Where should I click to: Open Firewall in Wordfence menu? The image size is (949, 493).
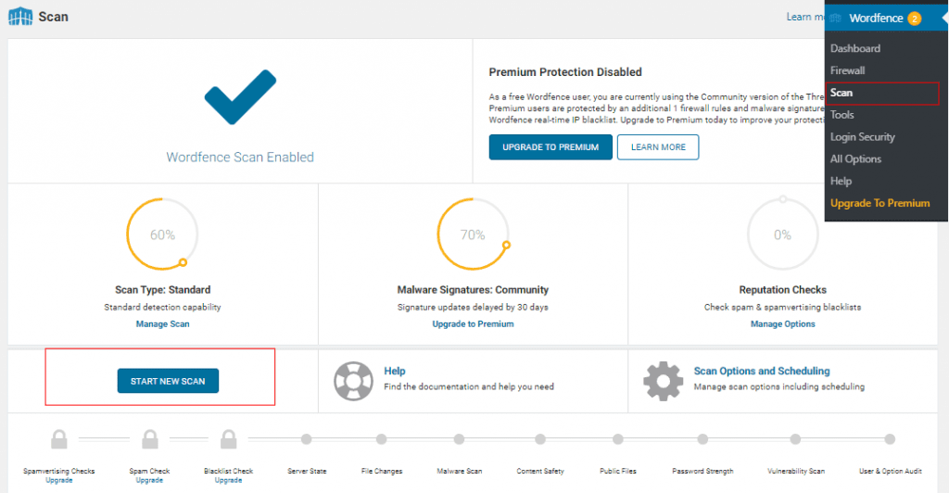pyautogui.click(x=847, y=70)
